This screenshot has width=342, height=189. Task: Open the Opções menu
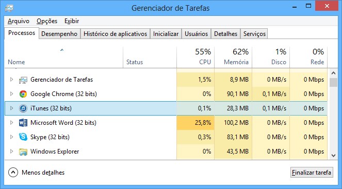[47, 21]
